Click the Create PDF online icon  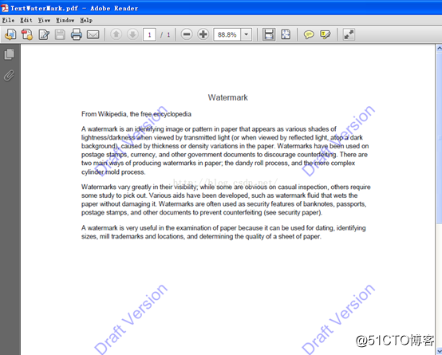[27, 34]
